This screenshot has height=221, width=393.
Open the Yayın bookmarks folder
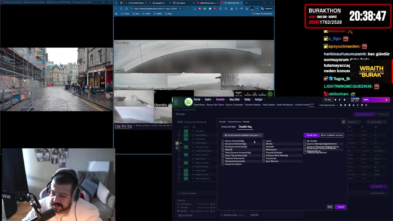coord(168,14)
